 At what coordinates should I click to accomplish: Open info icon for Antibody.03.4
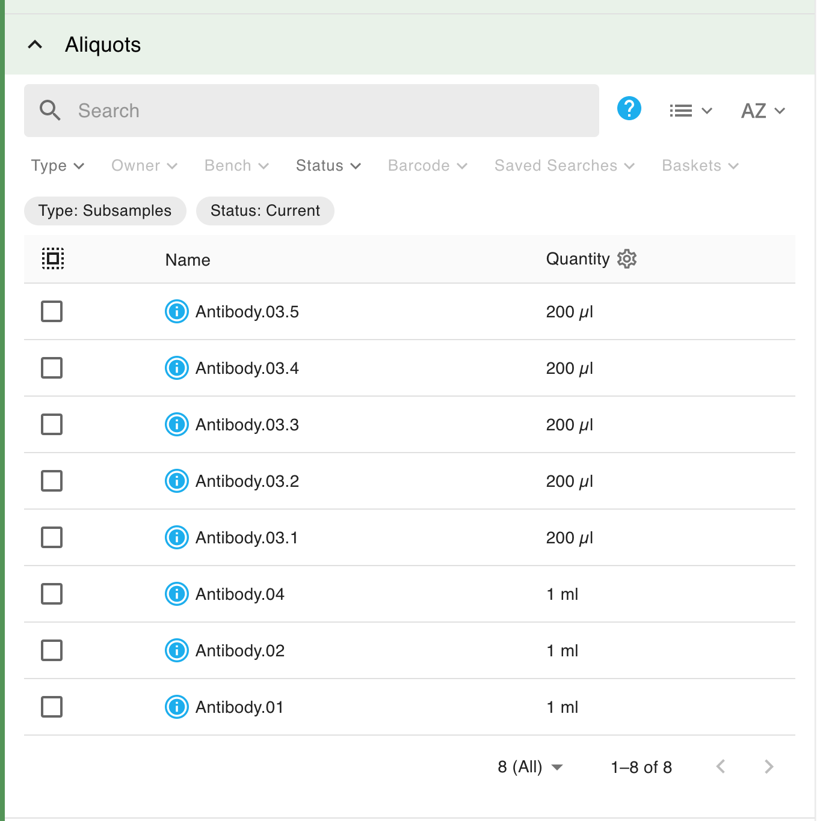177,368
